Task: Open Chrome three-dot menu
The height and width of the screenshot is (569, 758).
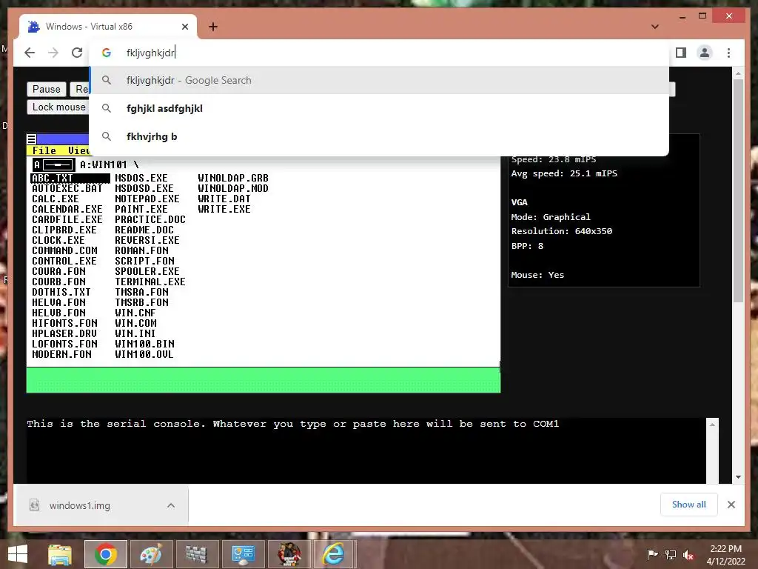Action: [x=728, y=53]
